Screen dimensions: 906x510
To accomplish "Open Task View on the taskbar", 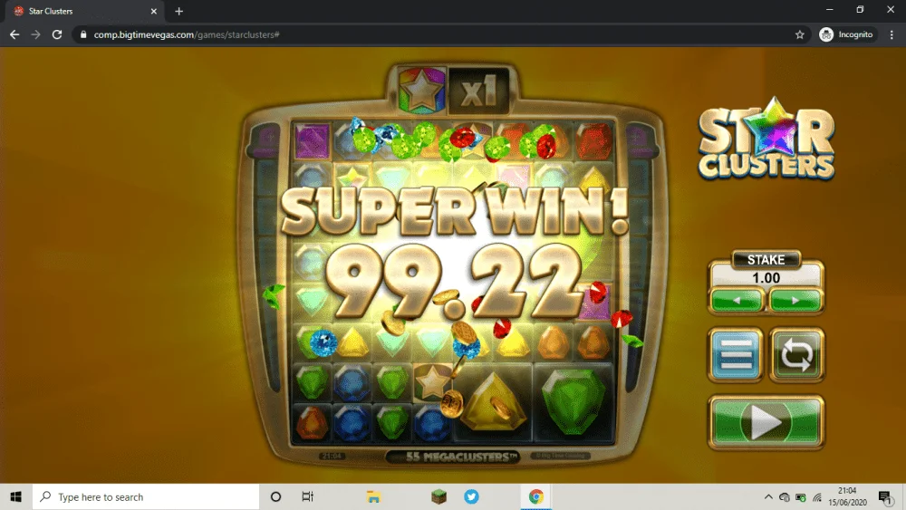I will [x=307, y=496].
